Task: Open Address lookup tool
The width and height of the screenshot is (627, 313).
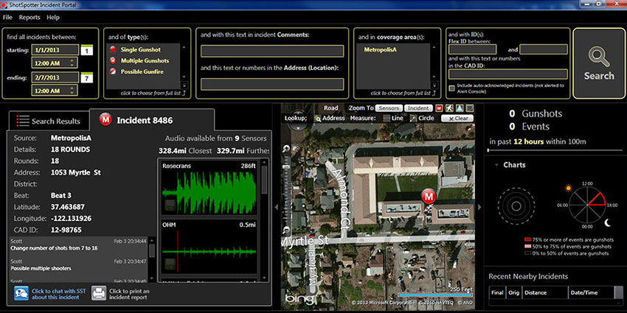Action: 330,119
